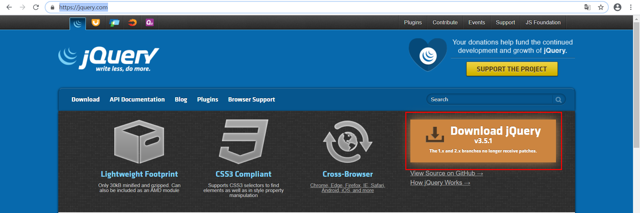Open the QUnit project icon
The image size is (640, 213).
pyautogui.click(x=150, y=23)
